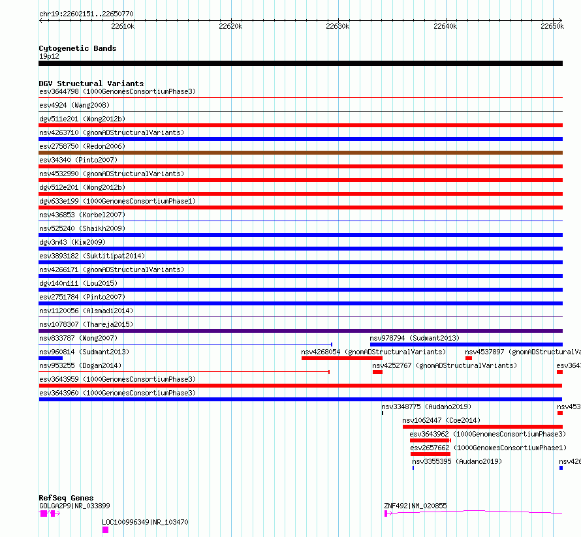The height and width of the screenshot is (537, 581).
Task: Open dgv3n43 (Kim2009) variant label
Action: click(72, 242)
